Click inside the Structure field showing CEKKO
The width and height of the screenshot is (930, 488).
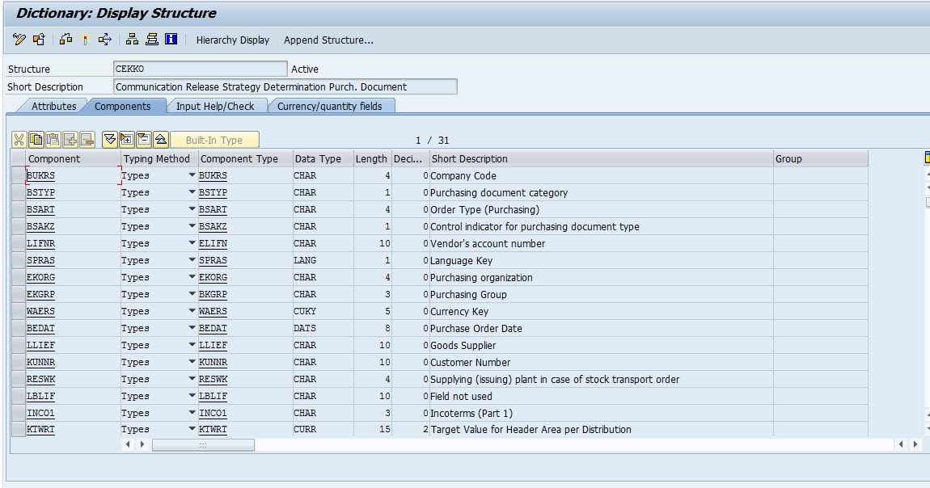click(202, 69)
